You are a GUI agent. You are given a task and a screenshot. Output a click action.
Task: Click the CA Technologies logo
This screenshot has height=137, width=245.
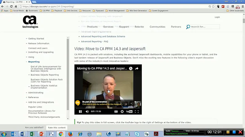click(30, 22)
